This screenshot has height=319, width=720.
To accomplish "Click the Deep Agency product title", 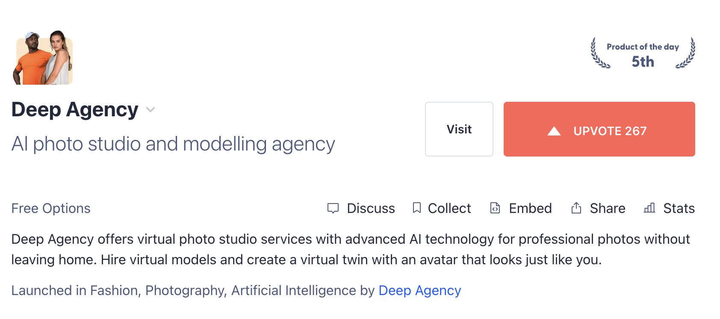I will 75,109.
